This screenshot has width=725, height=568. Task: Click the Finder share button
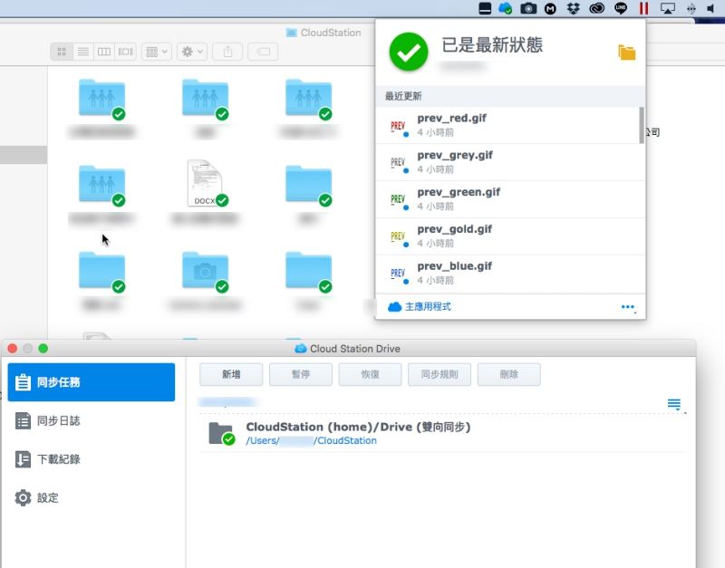(x=227, y=52)
